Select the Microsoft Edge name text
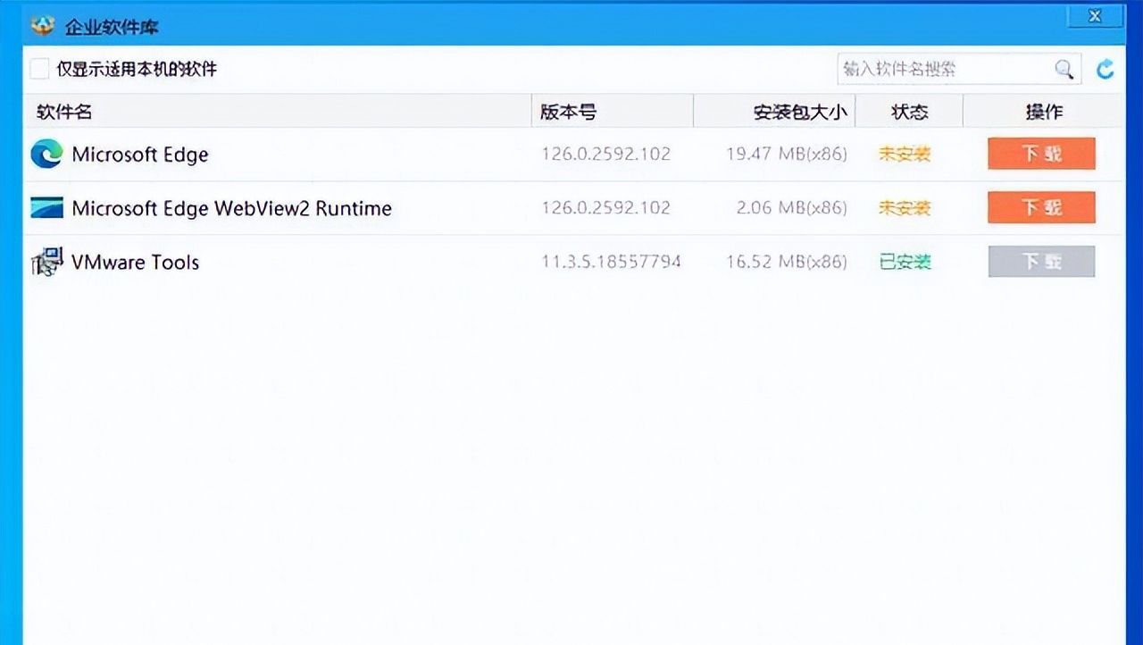Image resolution: width=1143 pixels, height=645 pixels. pos(140,155)
